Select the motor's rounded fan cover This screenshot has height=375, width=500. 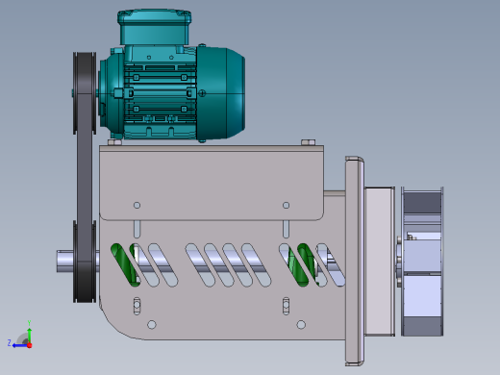coord(221,93)
